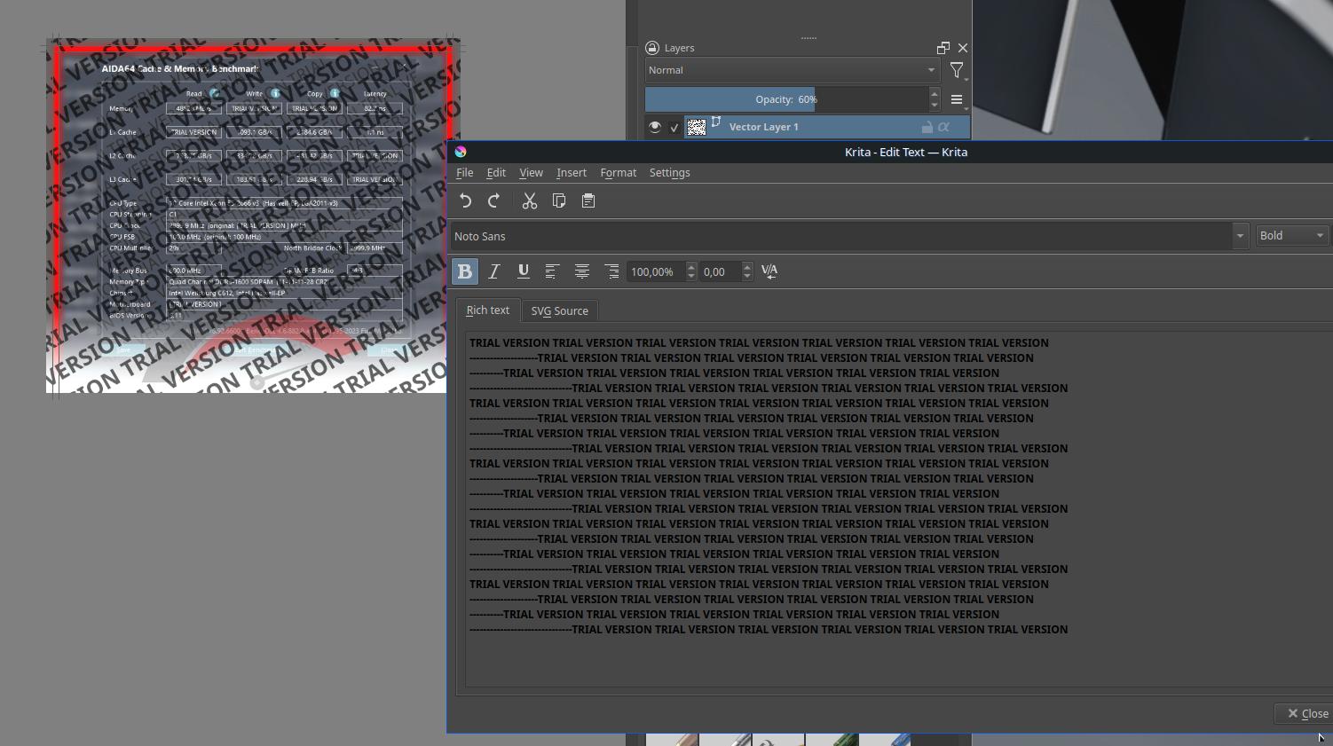Align text to the right
Image resolution: width=1333 pixels, height=746 pixels.
pyautogui.click(x=611, y=271)
